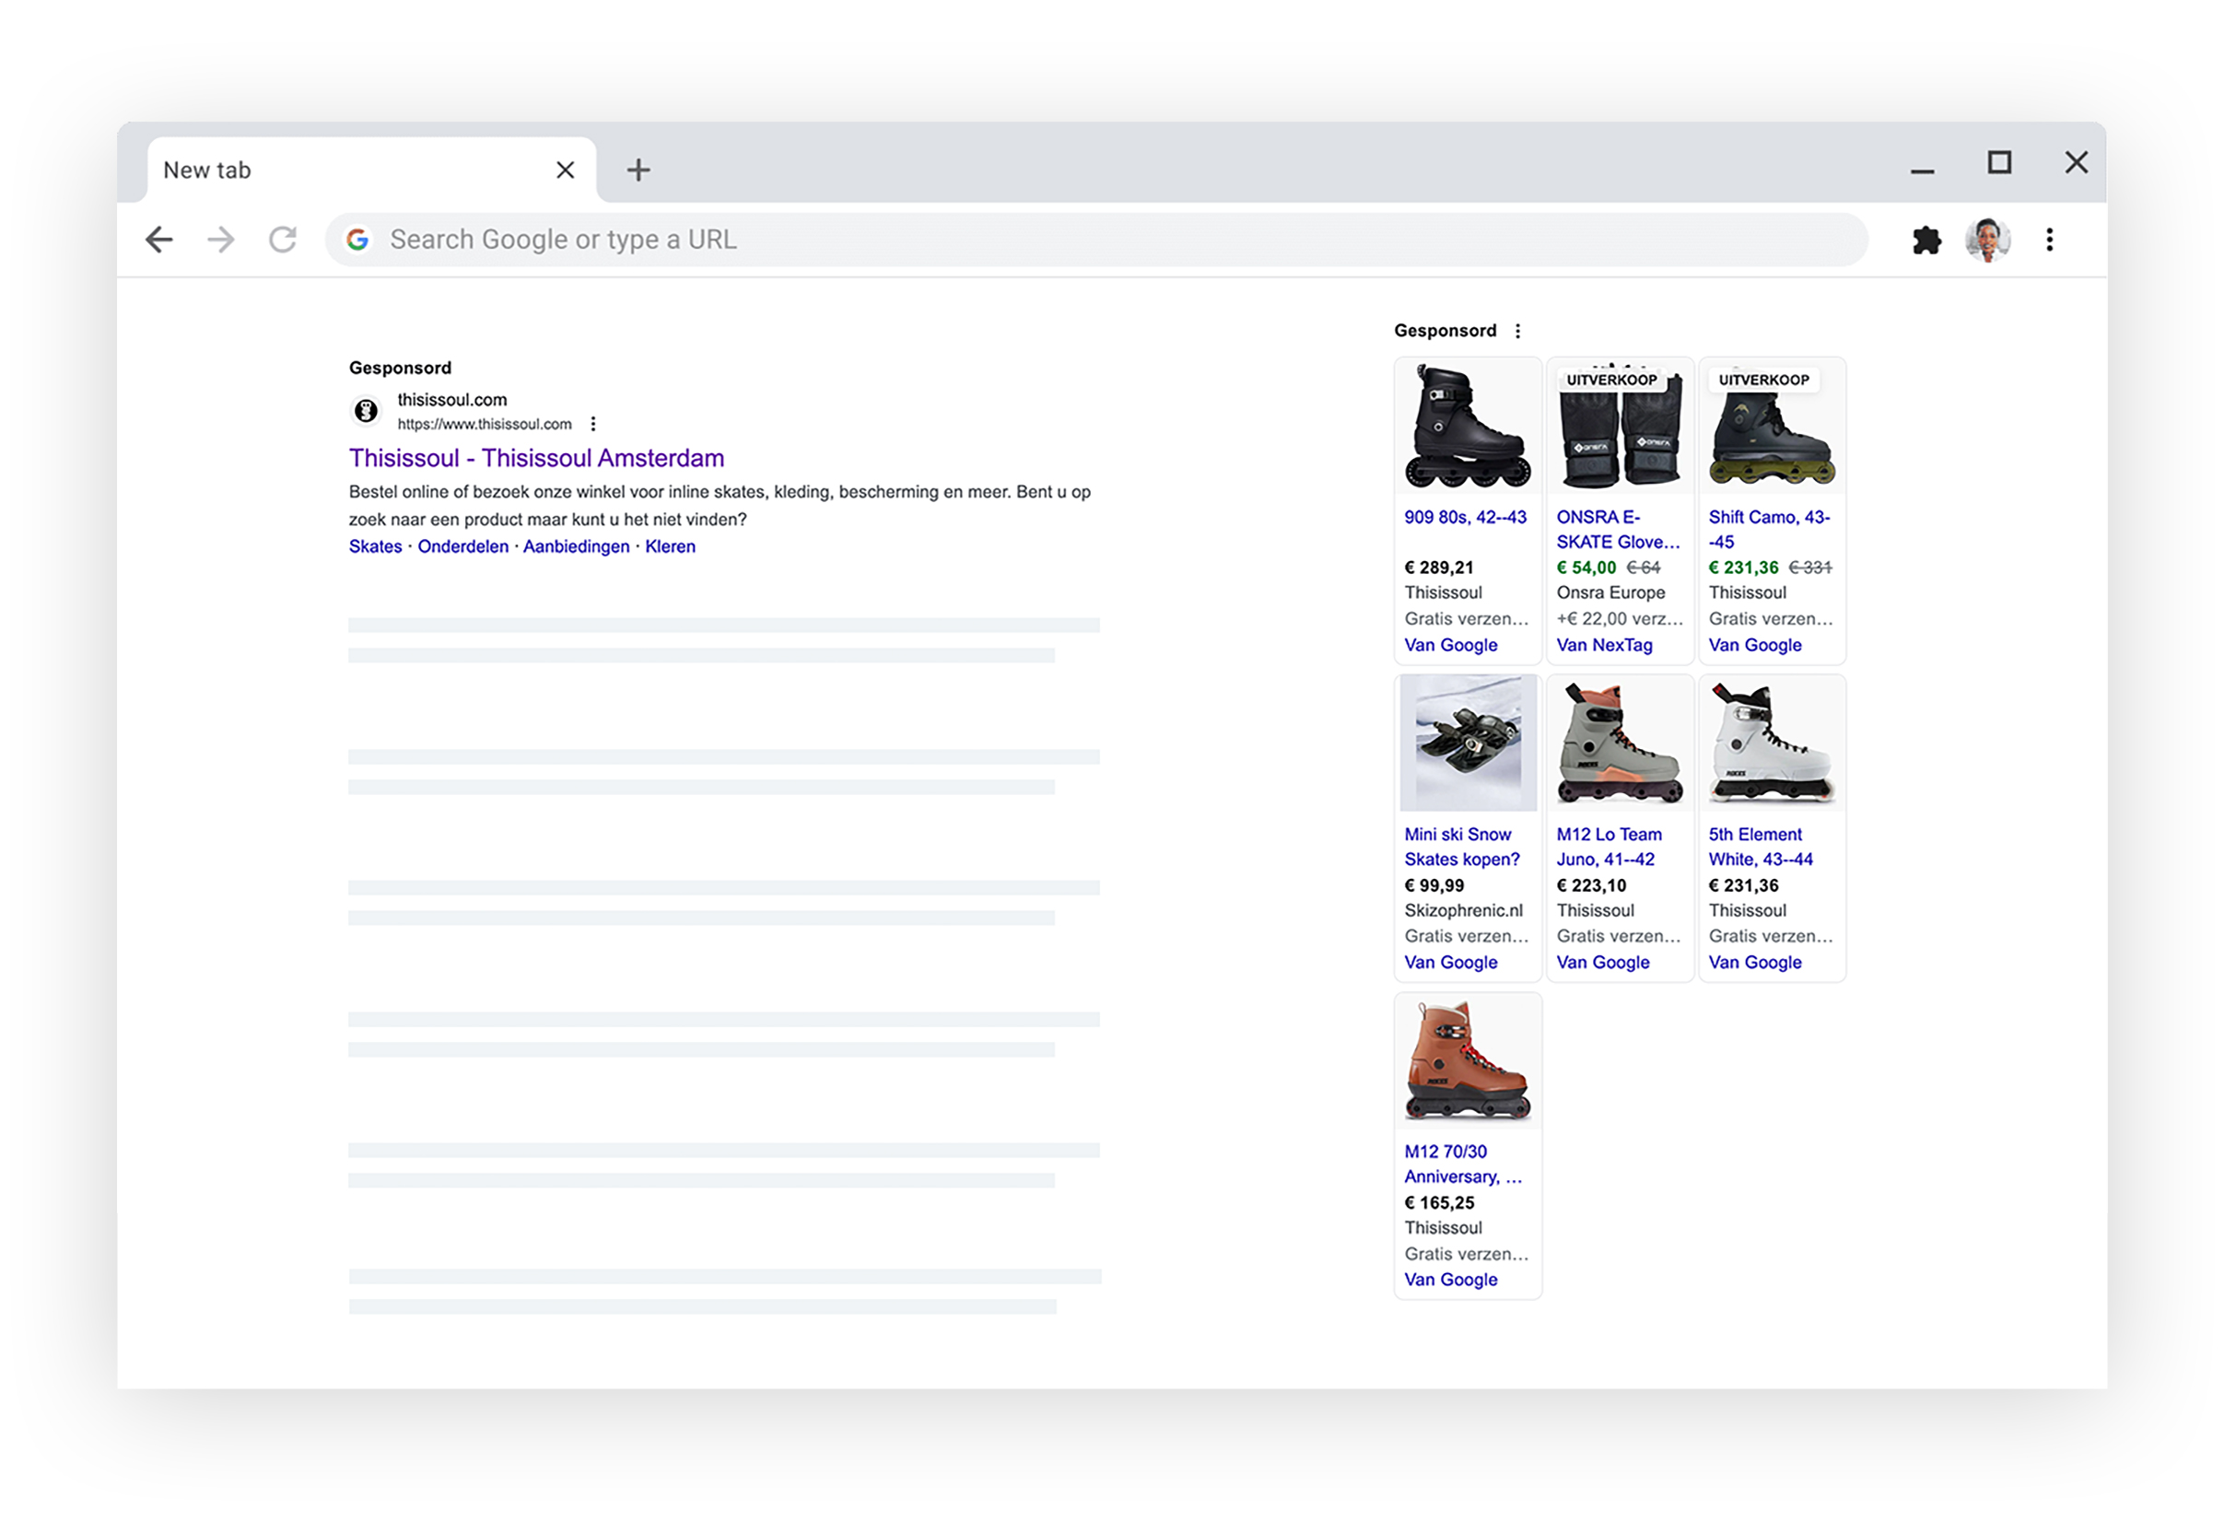Viewport: 2236px width, 1533px height.
Task: Open ad options dots next to thisissoul.com URL
Action: click(593, 425)
